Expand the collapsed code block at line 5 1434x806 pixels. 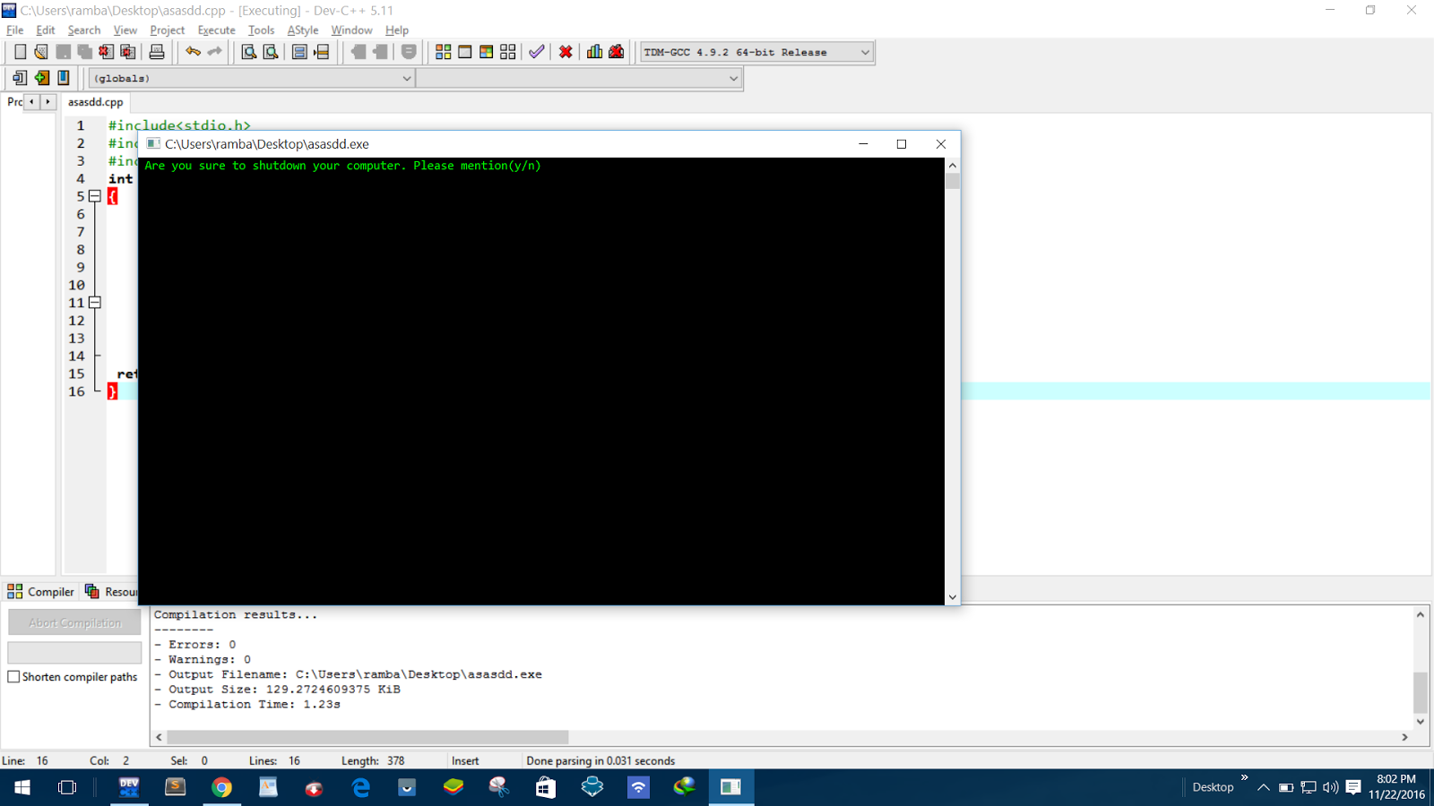[x=94, y=196]
